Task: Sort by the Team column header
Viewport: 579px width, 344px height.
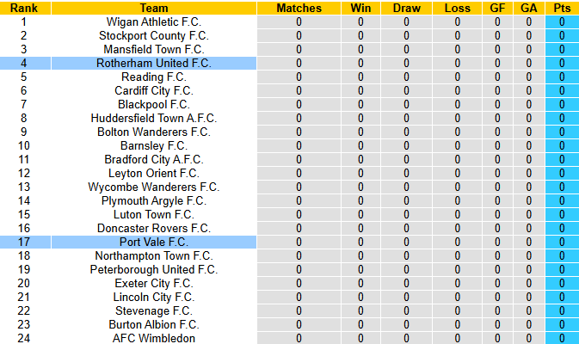Action: [x=153, y=8]
